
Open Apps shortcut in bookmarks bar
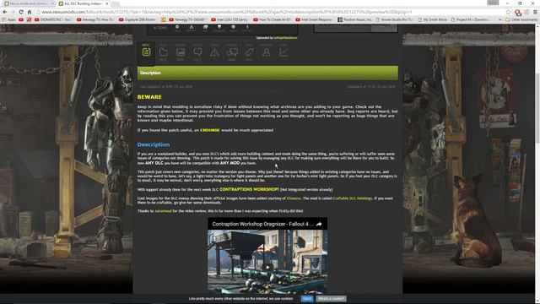pyautogui.click(x=9, y=19)
